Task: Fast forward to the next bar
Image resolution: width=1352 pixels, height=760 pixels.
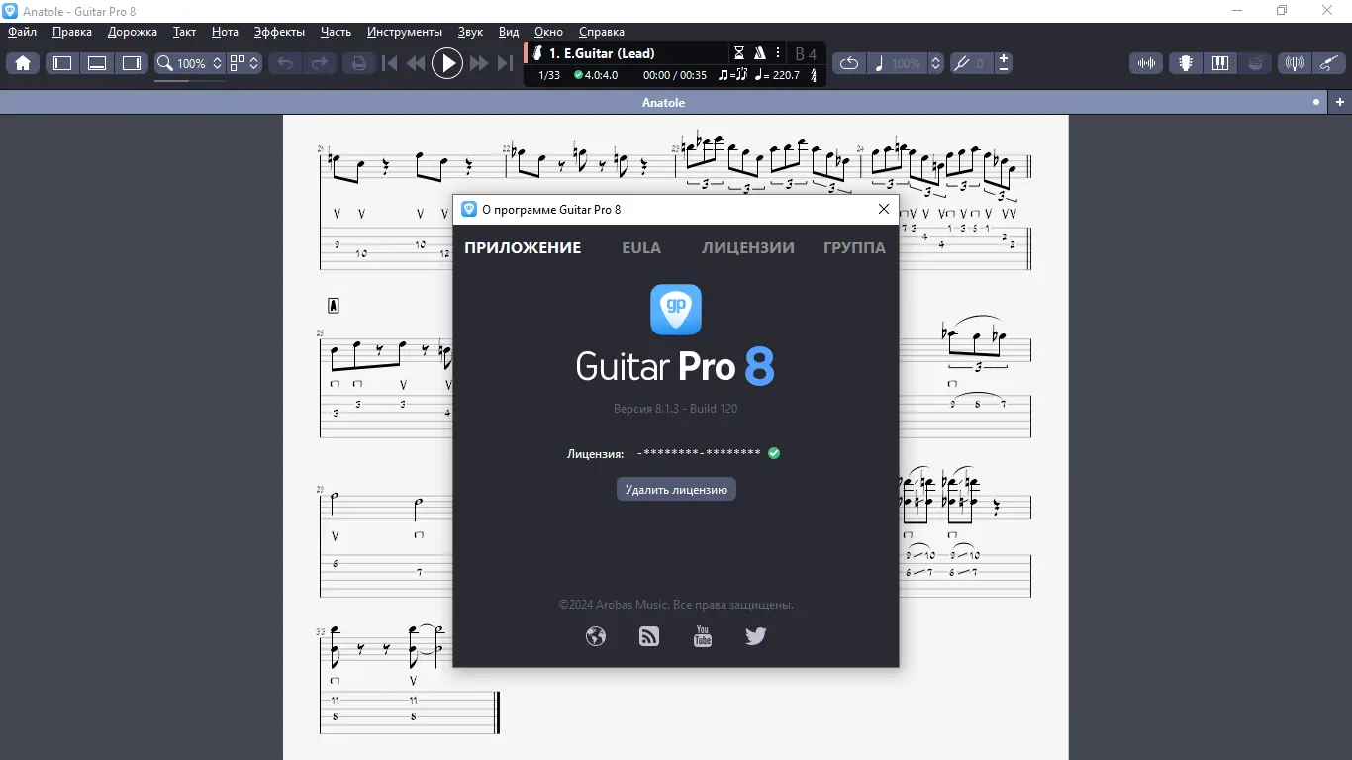Action: pos(479,63)
